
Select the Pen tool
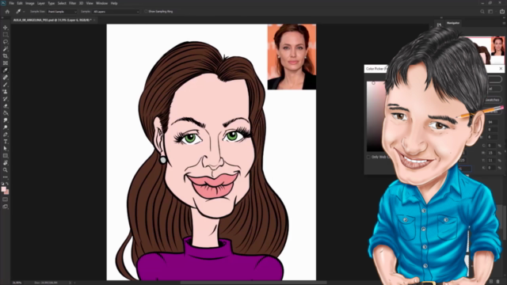point(6,134)
